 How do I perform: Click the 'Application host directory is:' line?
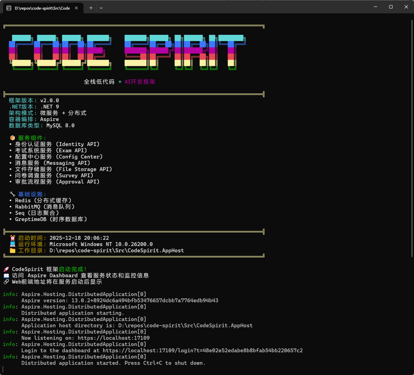137,326
